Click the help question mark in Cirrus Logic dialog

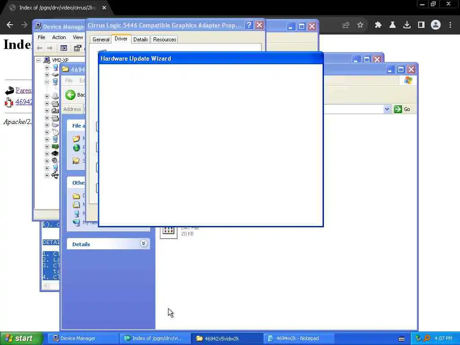pyautogui.click(x=249, y=25)
